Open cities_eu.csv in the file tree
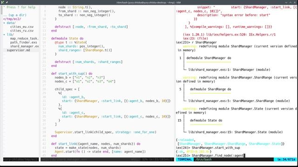This screenshot has width=298, height=167. coord(22,27)
